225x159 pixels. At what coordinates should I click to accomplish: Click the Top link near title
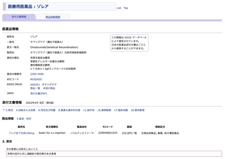pyautogui.click(x=126, y=8)
